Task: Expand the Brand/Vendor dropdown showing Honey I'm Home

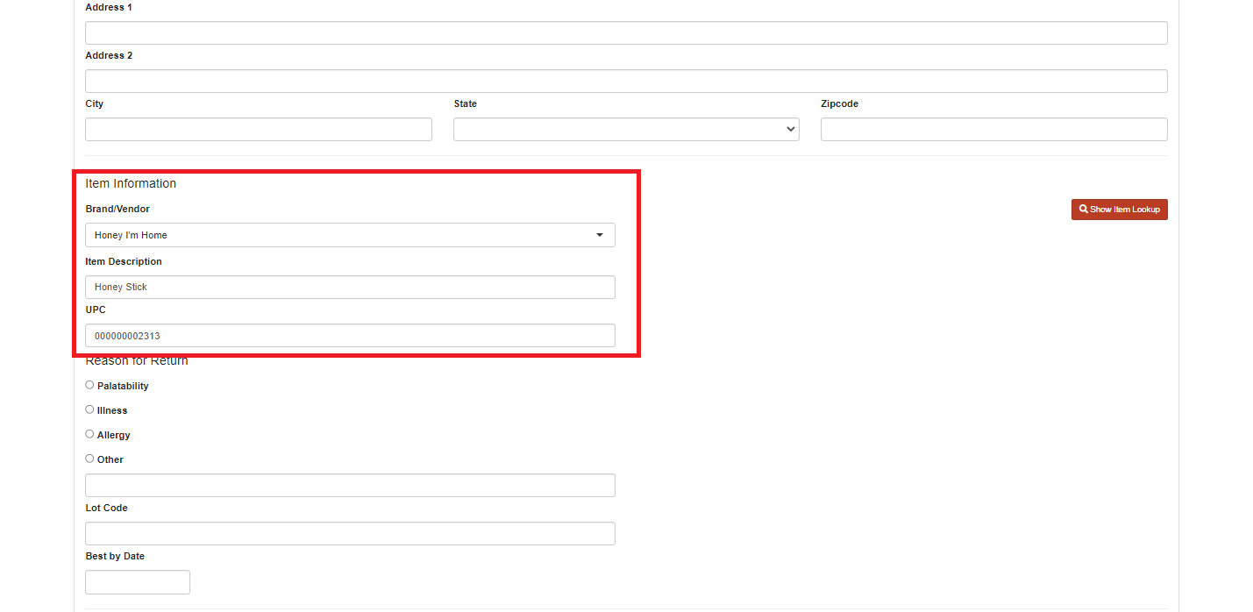Action: (x=350, y=235)
